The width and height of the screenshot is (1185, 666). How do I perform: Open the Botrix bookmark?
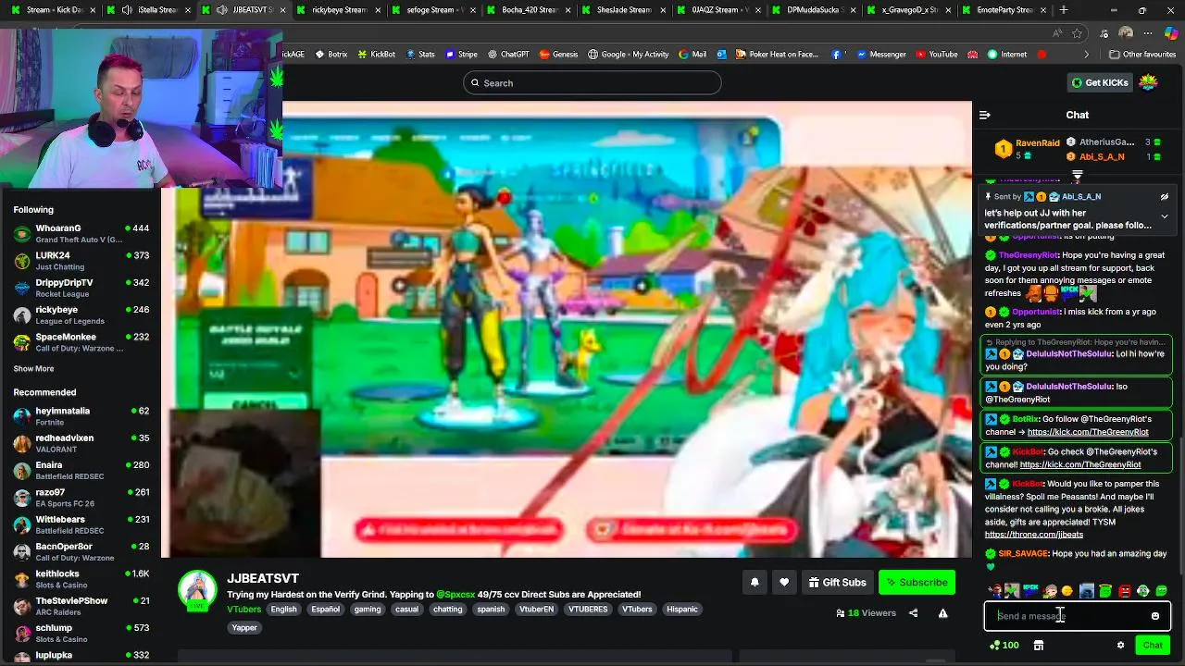(331, 55)
